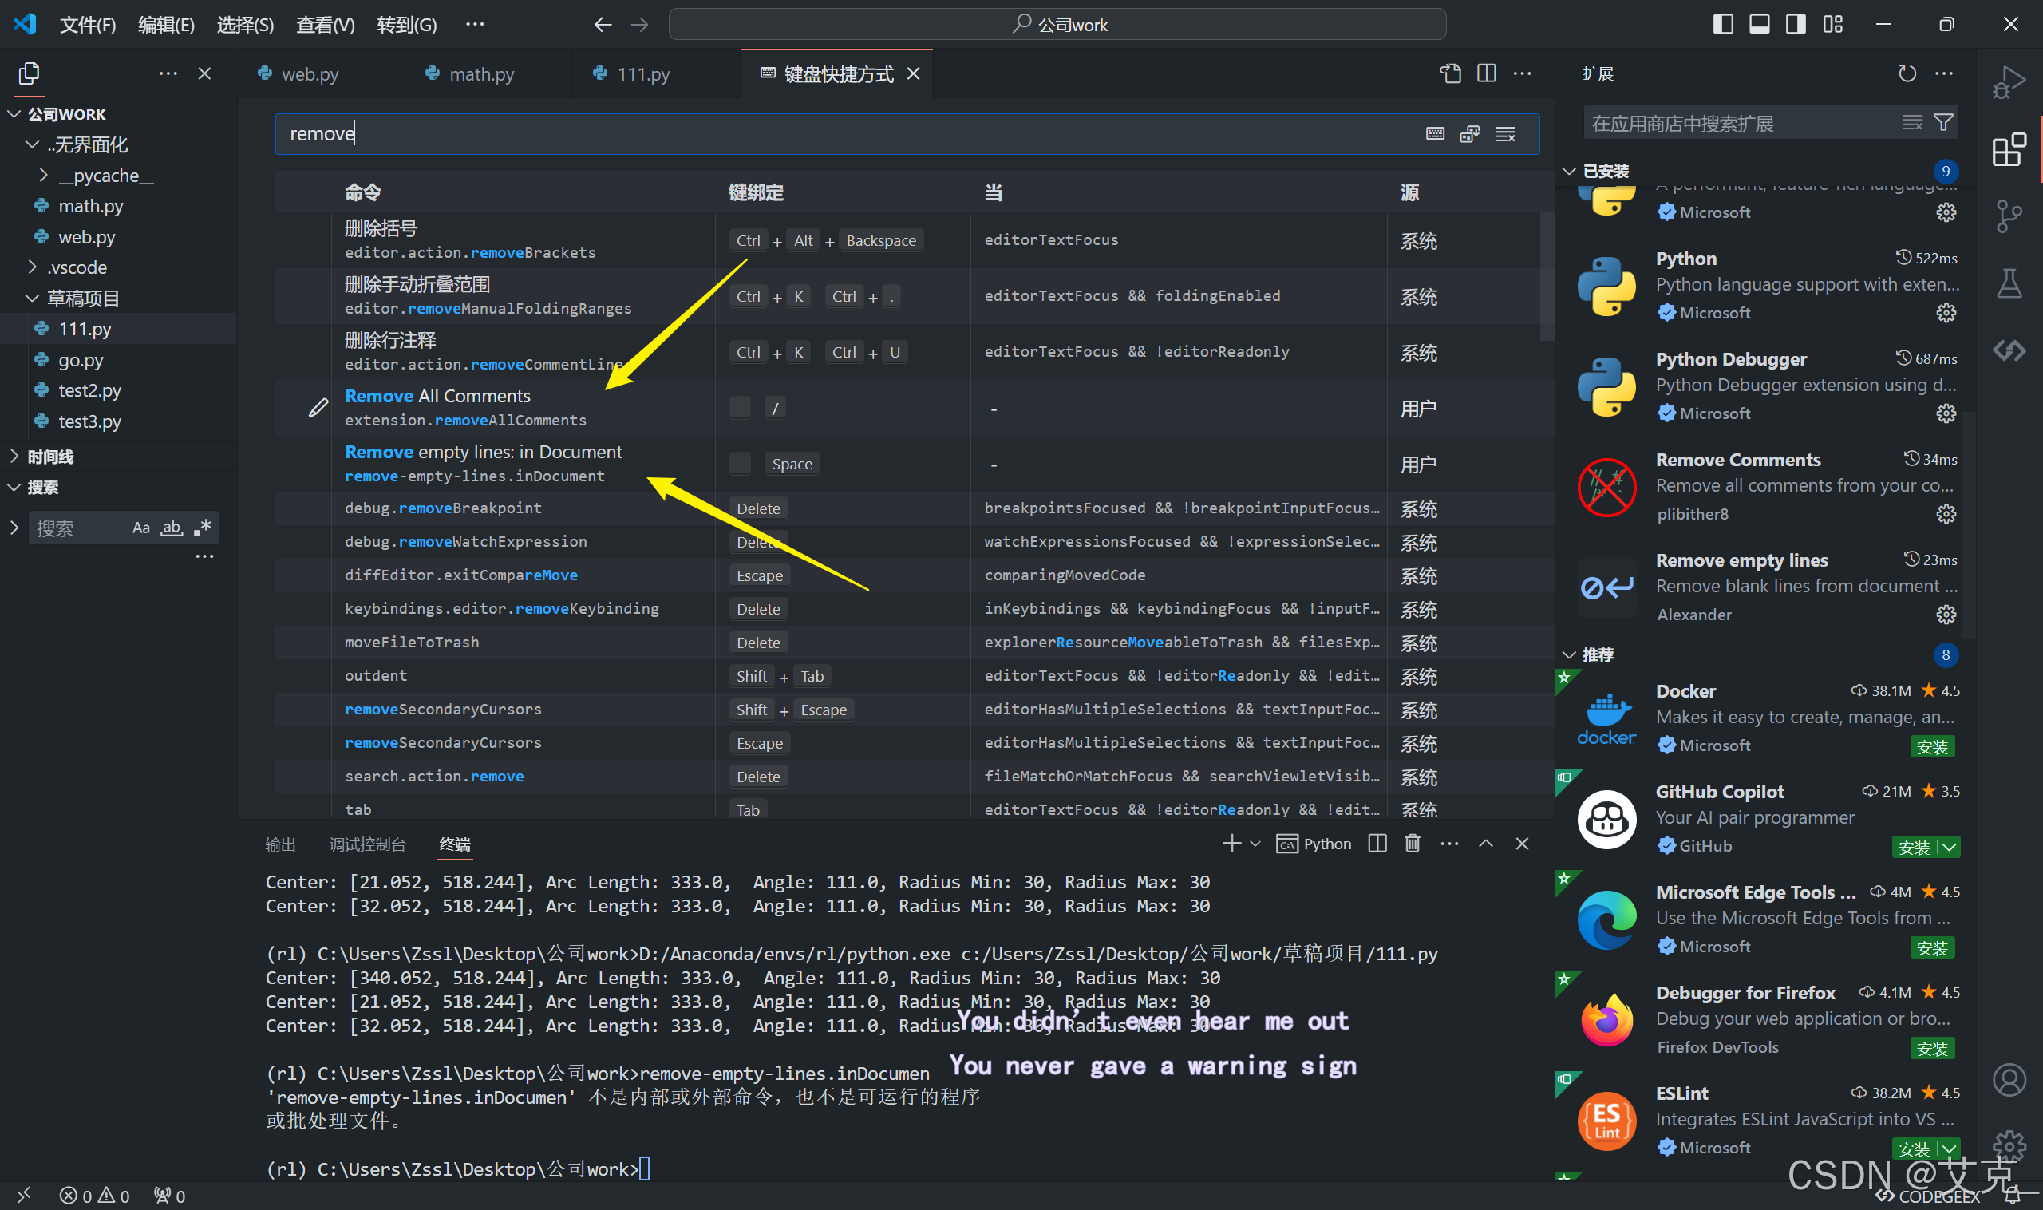Open the Testing flask icon
The height and width of the screenshot is (1210, 2043).
coord(2009,283)
